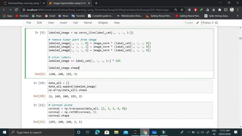This screenshot has height=136, width=242.
Task: Open the extensions puzzle piece icon
Action: pos(220,10)
